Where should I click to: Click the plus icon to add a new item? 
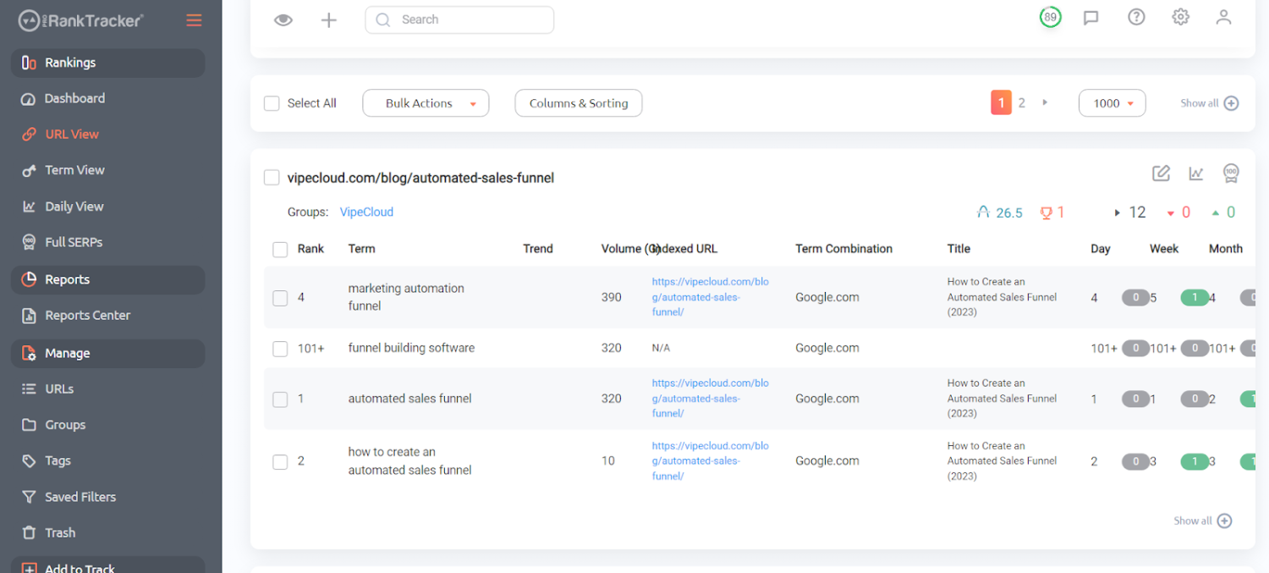pos(328,19)
